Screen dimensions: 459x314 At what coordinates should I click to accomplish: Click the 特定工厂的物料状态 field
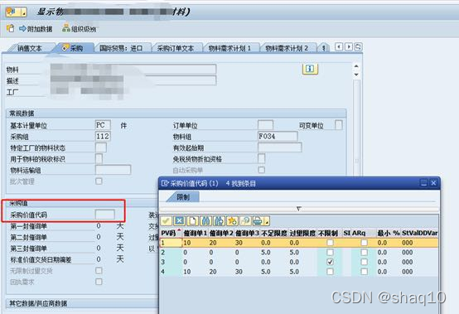pyautogui.click(x=101, y=147)
